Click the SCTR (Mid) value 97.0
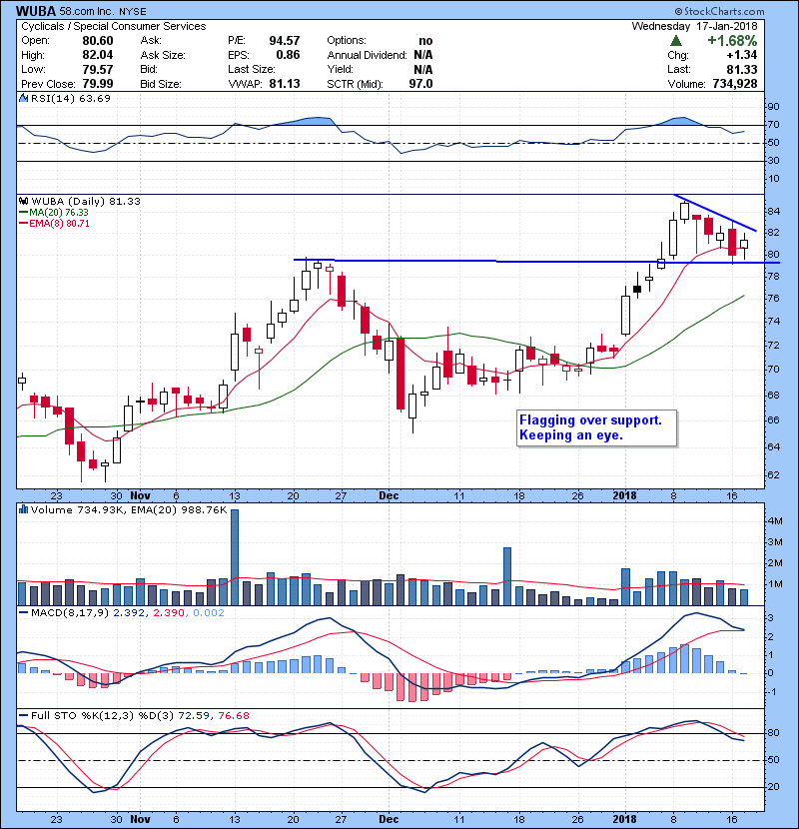799x829 pixels. click(x=420, y=84)
